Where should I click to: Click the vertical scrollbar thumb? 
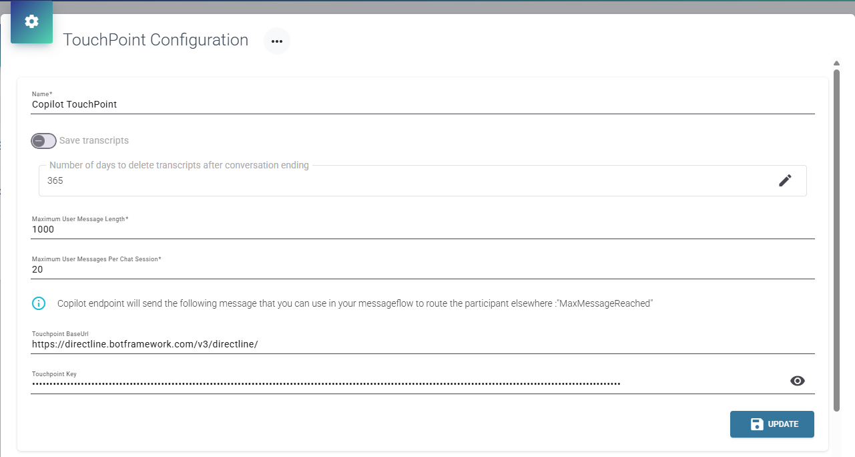coord(836,239)
